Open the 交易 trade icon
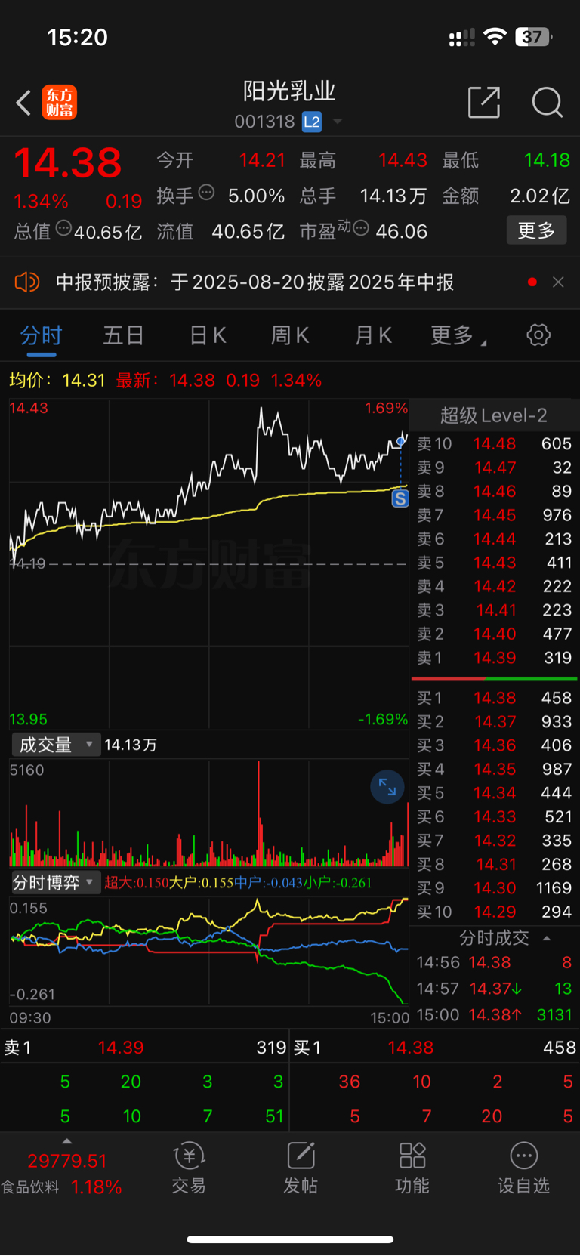The width and height of the screenshot is (580, 1256). (189, 1168)
